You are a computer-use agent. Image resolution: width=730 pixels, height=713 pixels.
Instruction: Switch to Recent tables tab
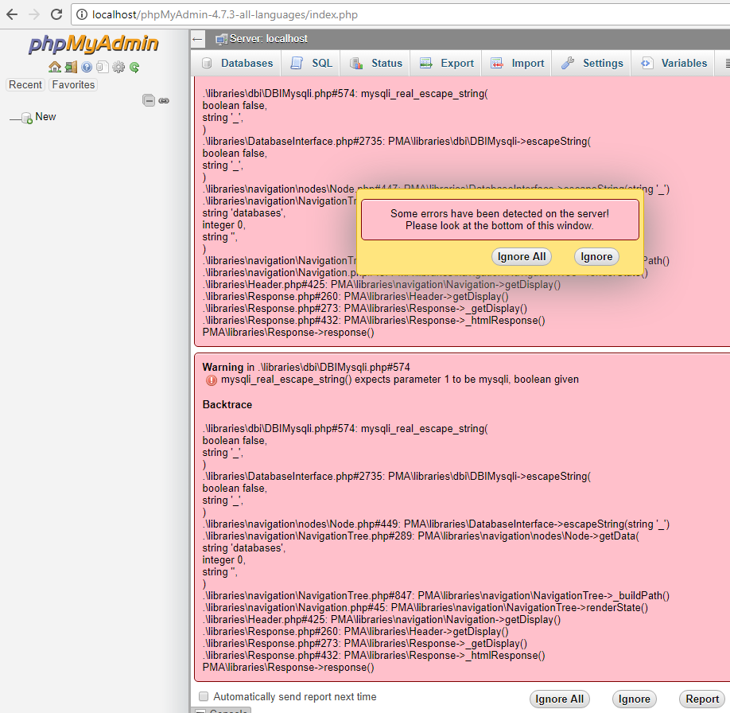tap(25, 85)
